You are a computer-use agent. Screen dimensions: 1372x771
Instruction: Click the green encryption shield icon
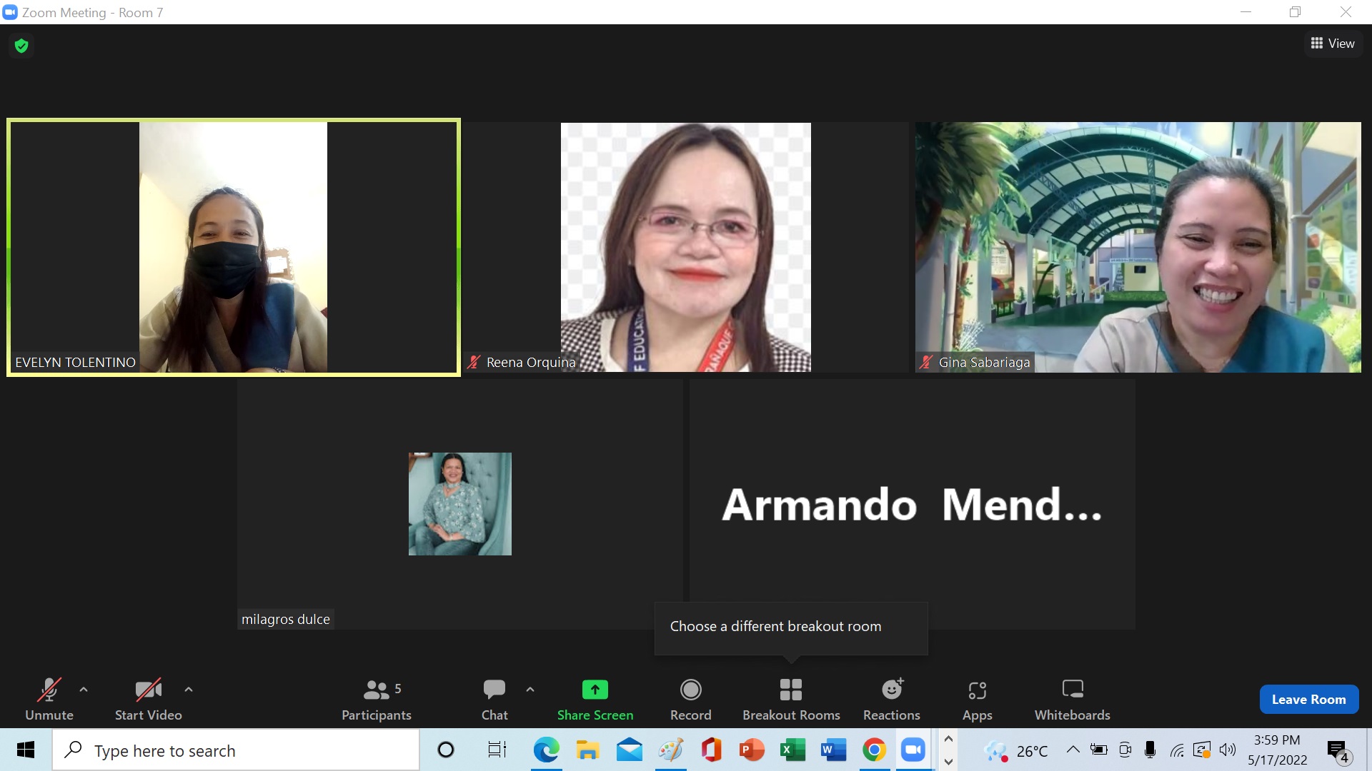(x=21, y=46)
